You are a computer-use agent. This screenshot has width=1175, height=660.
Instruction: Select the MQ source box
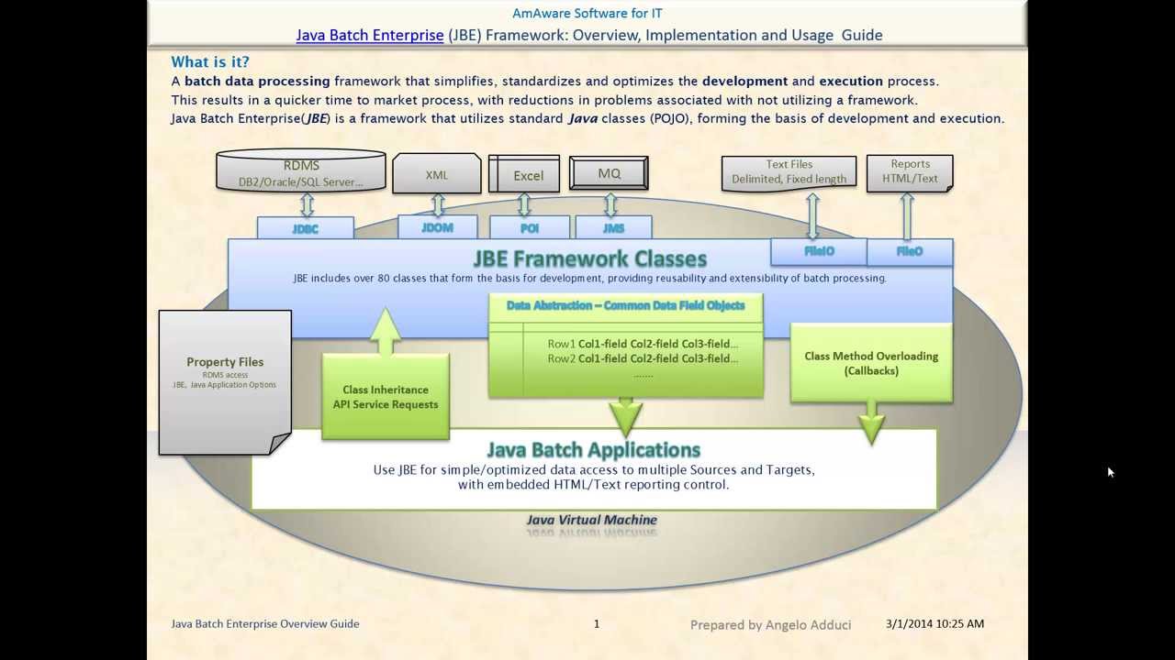pyautogui.click(x=609, y=173)
